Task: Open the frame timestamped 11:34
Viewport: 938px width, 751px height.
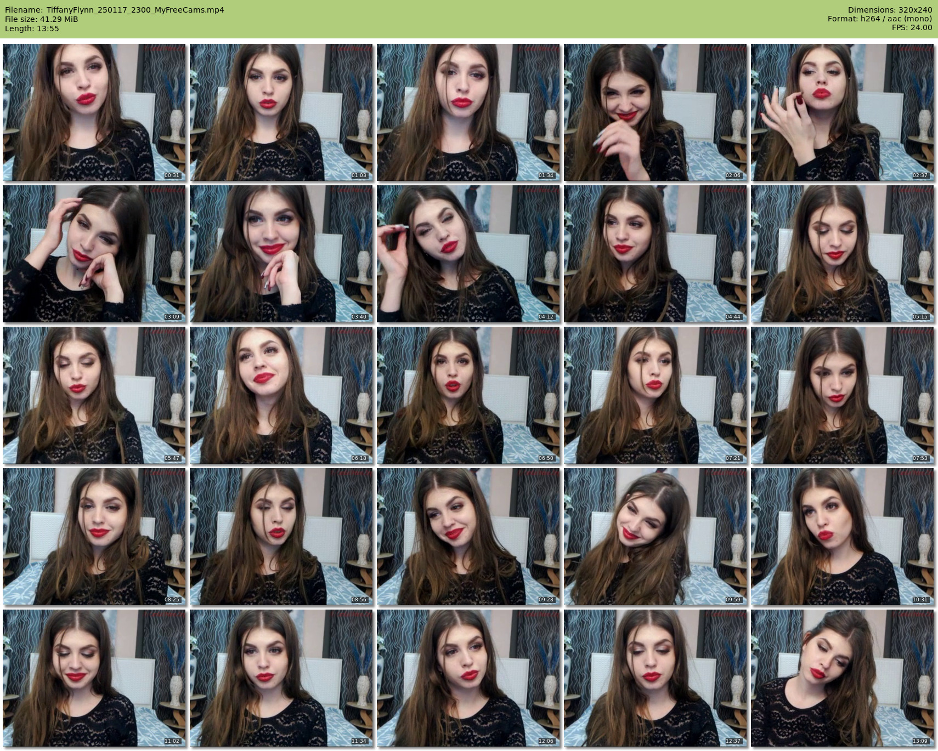Action: (281, 678)
